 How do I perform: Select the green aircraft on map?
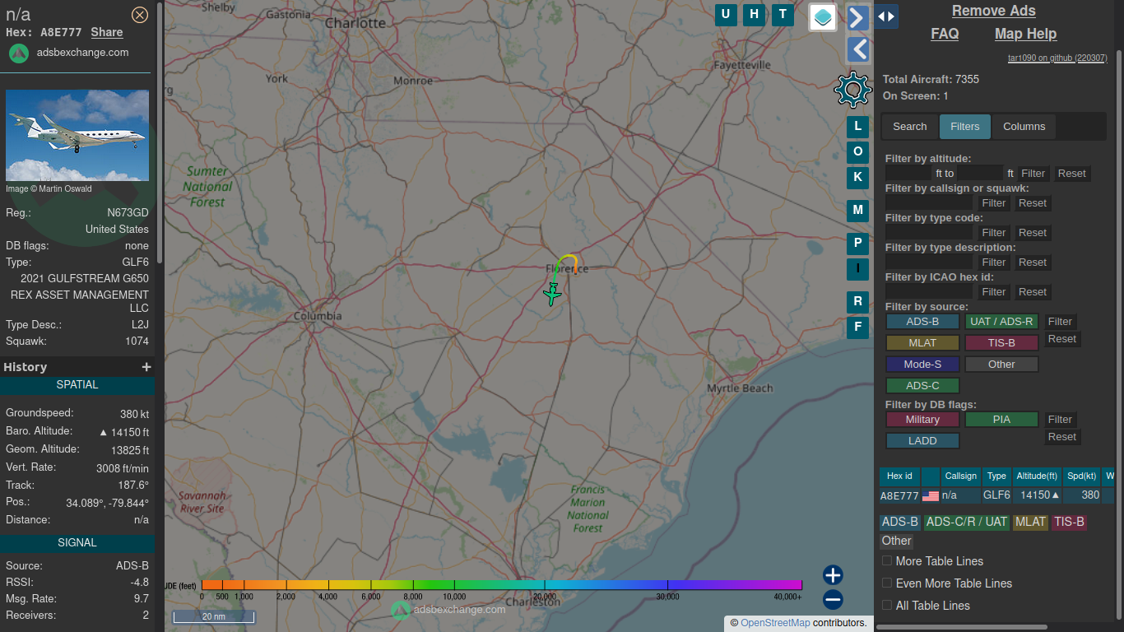pos(552,294)
